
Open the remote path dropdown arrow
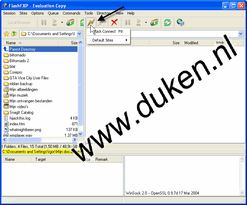click(x=241, y=34)
